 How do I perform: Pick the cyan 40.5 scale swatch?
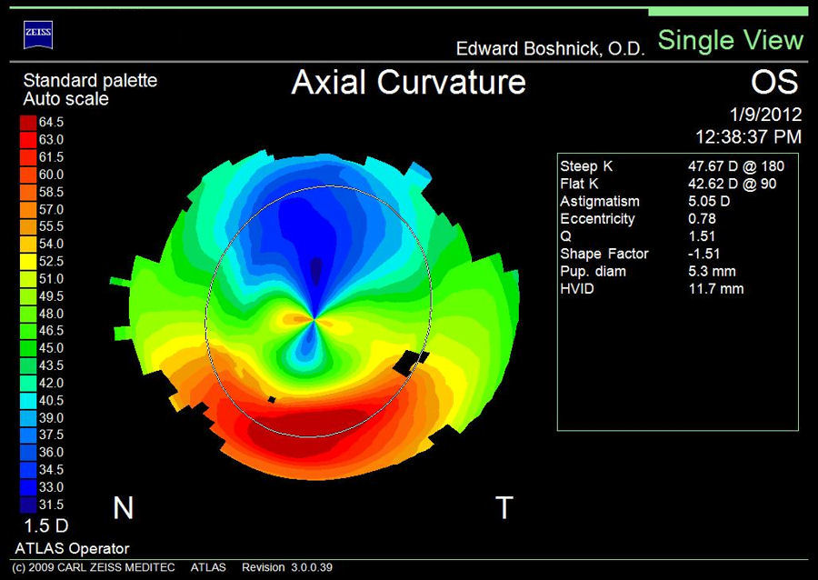click(28, 400)
